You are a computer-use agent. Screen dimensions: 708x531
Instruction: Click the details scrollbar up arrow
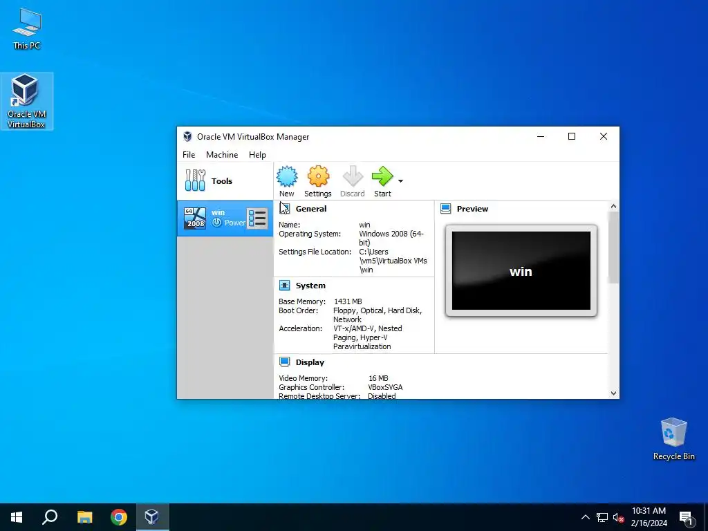tap(613, 206)
